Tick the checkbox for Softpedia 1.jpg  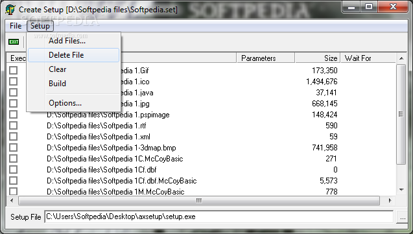point(13,104)
